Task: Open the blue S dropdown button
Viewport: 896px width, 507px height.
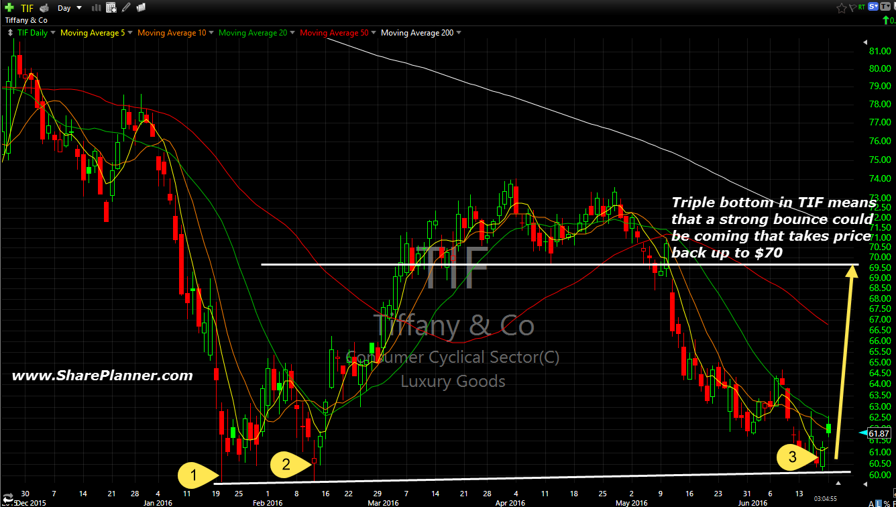Action: pyautogui.click(x=873, y=7)
